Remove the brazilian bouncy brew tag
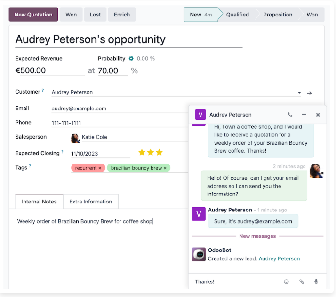 click(165, 168)
